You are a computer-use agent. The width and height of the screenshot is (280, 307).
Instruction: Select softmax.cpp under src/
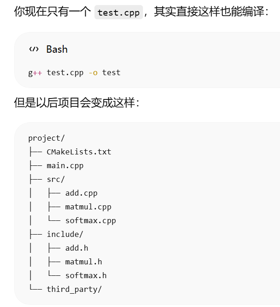[90, 221]
